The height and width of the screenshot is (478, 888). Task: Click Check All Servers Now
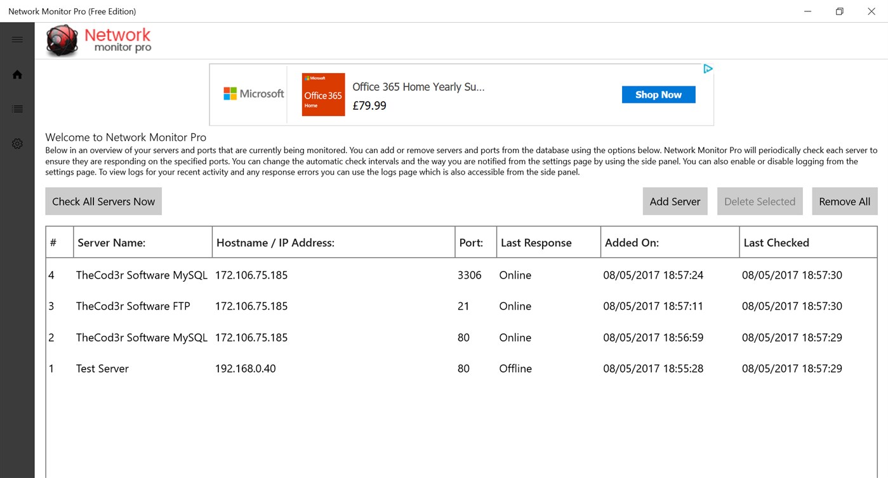point(103,201)
